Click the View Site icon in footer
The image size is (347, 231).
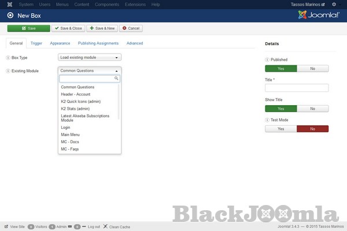coord(6,226)
